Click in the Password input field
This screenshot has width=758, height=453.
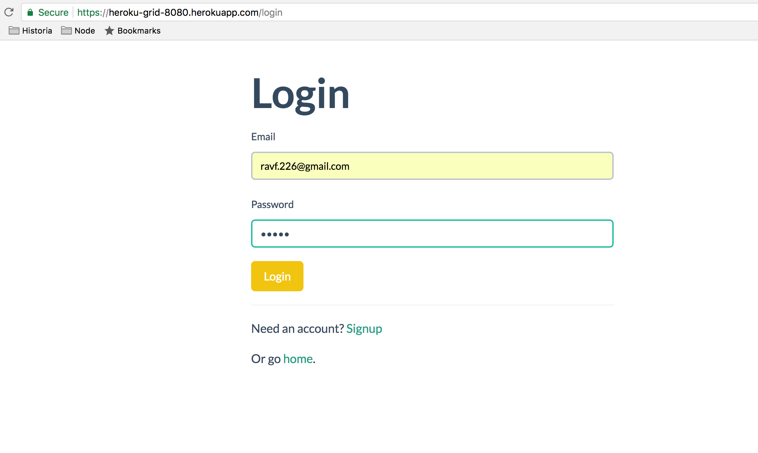tap(432, 234)
